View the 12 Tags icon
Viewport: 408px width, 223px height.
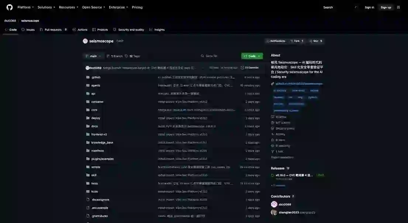tap(127, 56)
